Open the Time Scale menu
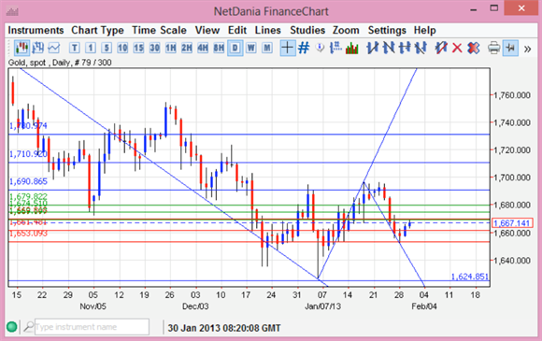This screenshot has width=542, height=341. 159,31
